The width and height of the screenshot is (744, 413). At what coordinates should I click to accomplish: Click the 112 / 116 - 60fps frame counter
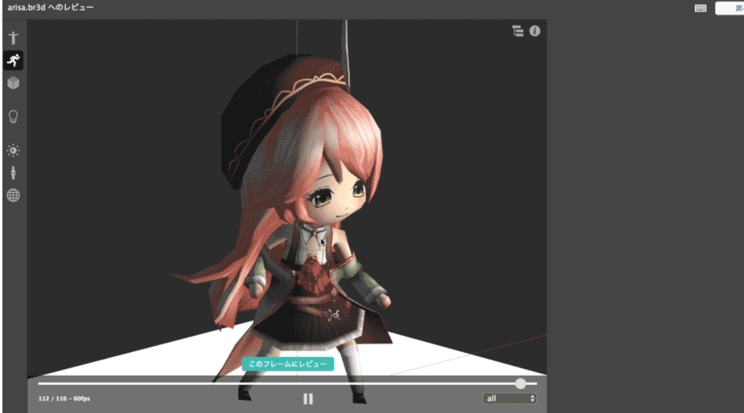point(64,399)
